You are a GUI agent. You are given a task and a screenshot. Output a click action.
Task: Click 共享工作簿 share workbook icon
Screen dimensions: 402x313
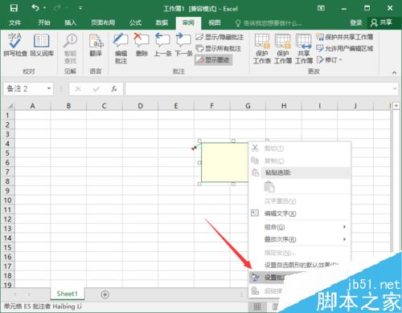(x=304, y=48)
